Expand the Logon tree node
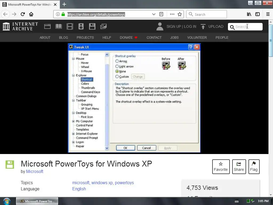273x205 pixels. pyautogui.click(x=73, y=142)
